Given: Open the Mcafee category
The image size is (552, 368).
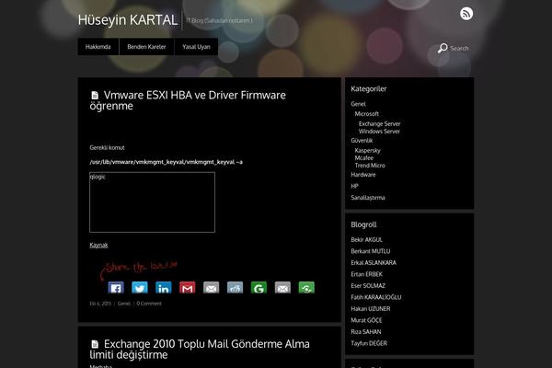Looking at the screenshot, I should pyautogui.click(x=364, y=157).
